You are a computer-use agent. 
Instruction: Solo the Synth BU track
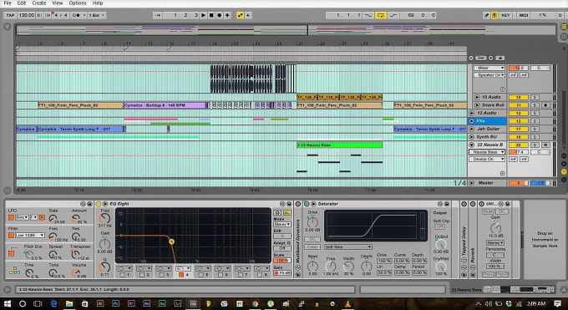(534, 137)
